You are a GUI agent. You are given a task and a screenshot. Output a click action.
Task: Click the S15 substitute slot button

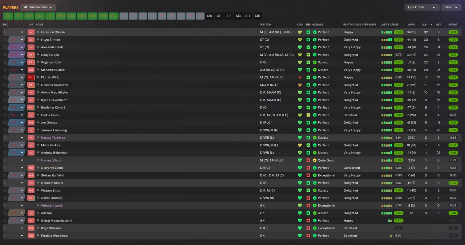[257, 16]
